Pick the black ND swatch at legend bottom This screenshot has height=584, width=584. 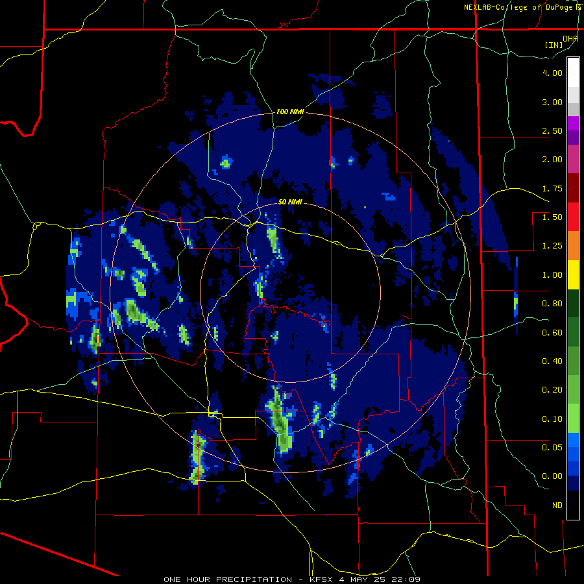(x=573, y=505)
